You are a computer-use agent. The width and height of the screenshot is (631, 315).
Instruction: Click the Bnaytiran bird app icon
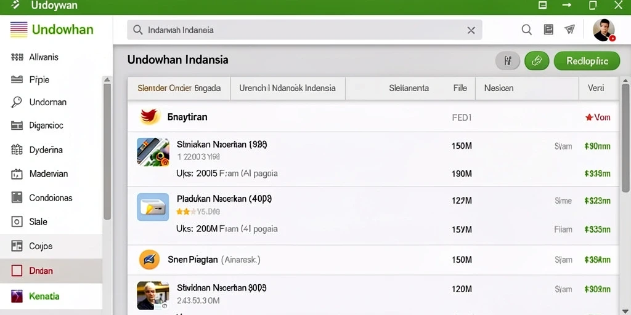coord(150,117)
